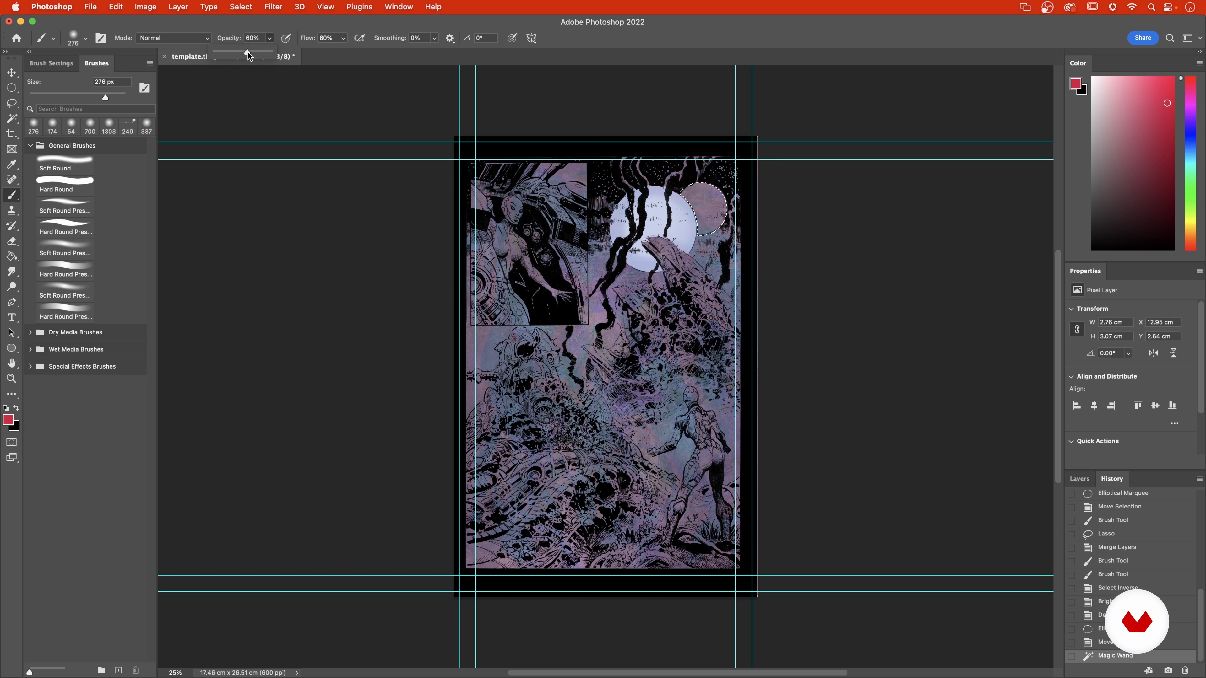
Task: Toggle airbrush-style build-up effects
Action: click(360, 38)
